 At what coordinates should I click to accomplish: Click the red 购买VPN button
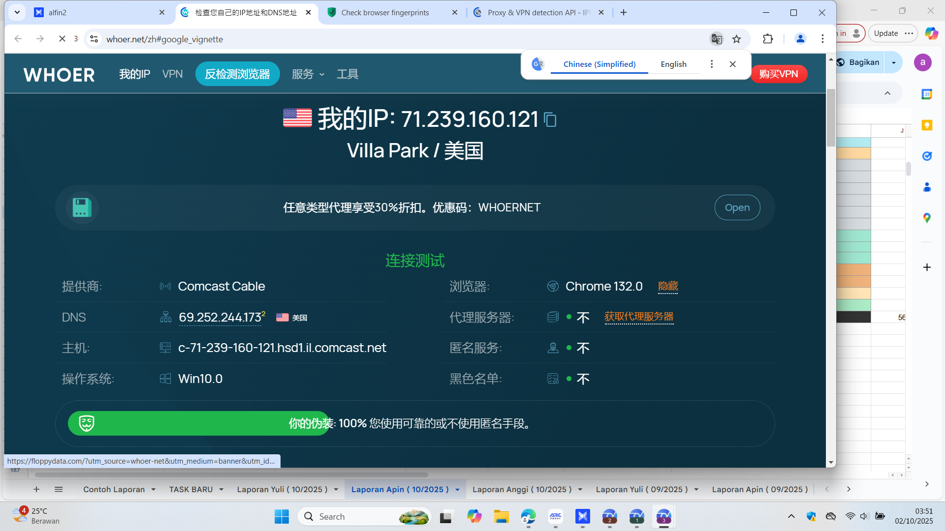(x=778, y=74)
